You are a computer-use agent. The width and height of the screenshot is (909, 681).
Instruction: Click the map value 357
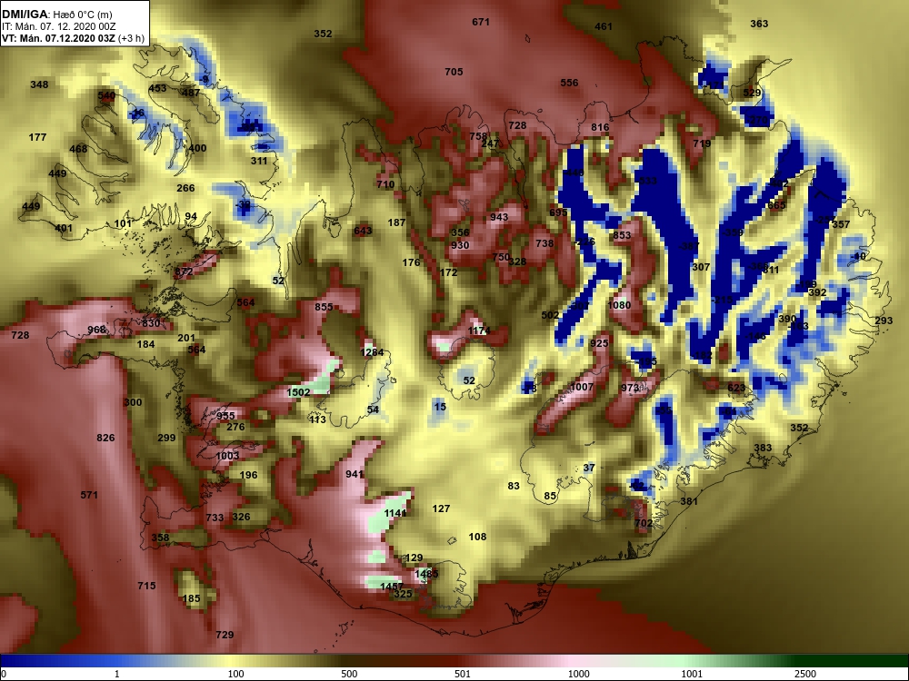841,224
